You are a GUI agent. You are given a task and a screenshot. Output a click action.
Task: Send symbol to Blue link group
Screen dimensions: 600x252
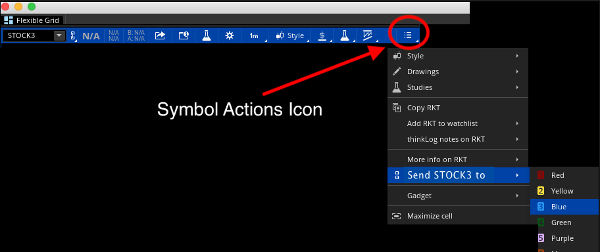564,207
